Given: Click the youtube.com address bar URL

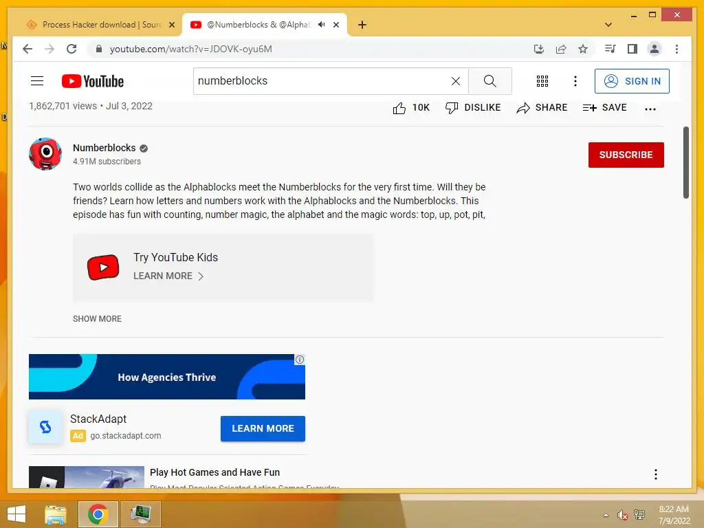Looking at the screenshot, I should (191, 49).
